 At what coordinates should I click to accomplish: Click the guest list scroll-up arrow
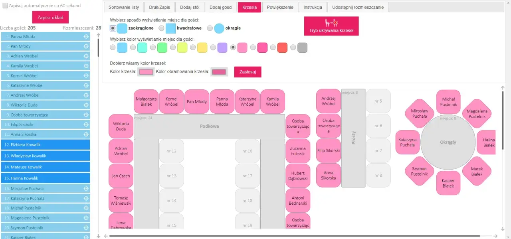[x=99, y=35]
